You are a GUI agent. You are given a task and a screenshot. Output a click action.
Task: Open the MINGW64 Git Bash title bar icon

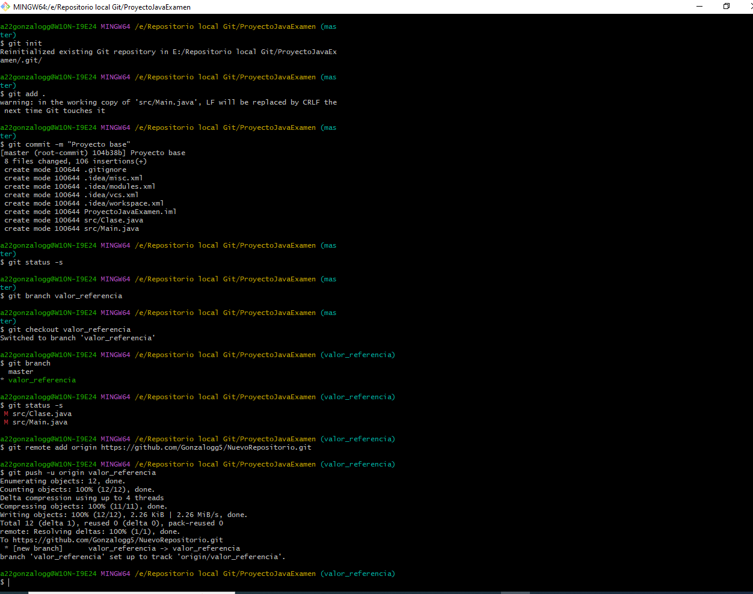[x=5, y=7]
